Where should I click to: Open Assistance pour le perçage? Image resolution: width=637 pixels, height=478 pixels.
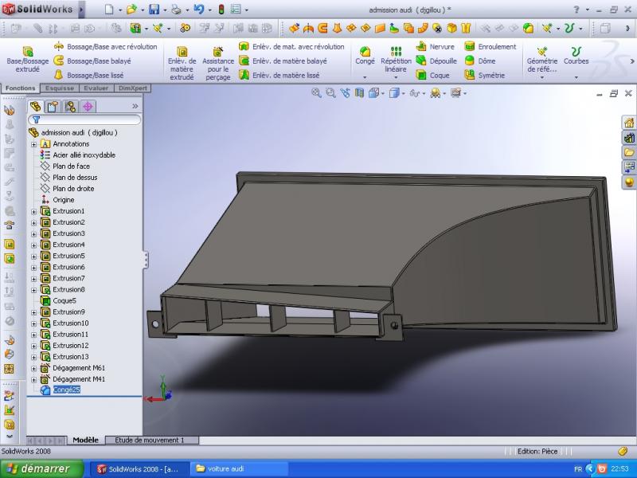pos(218,63)
